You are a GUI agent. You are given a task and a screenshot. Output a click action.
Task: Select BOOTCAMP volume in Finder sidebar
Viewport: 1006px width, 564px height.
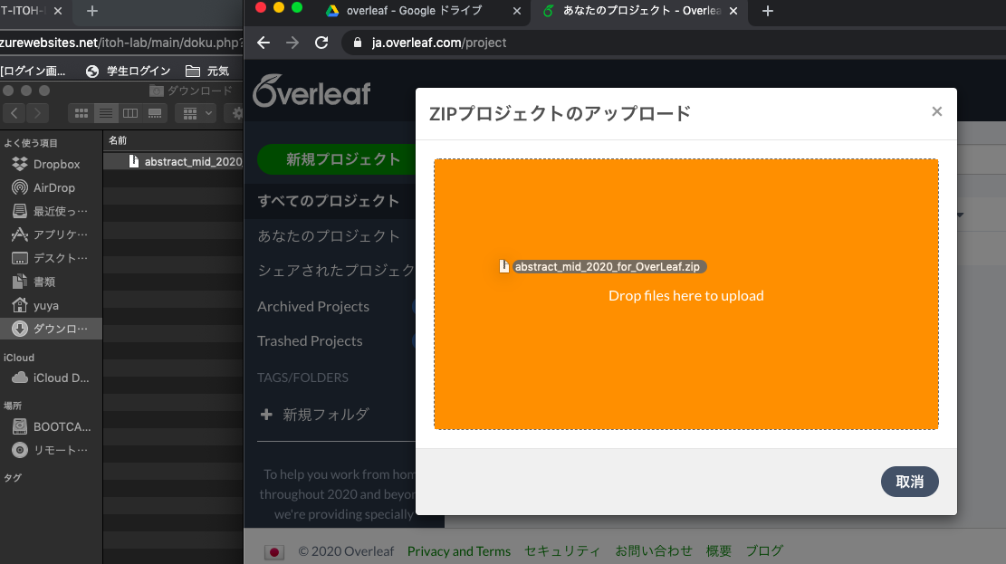[52, 426]
